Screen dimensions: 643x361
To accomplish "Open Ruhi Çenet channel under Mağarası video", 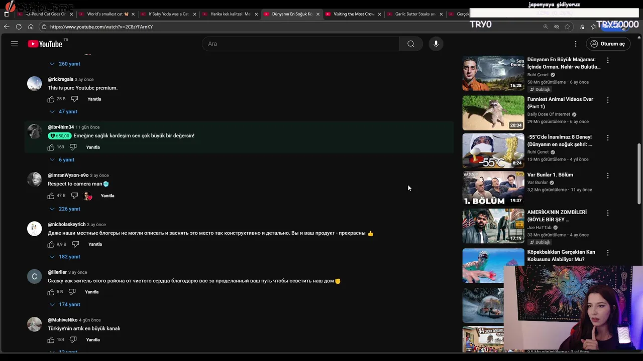I will click(538, 75).
